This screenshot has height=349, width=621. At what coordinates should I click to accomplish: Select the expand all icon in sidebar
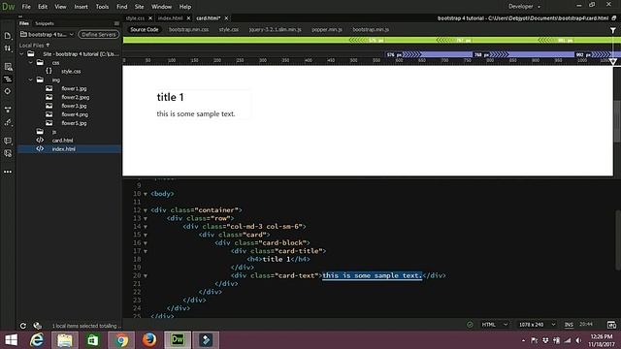click(x=8, y=110)
